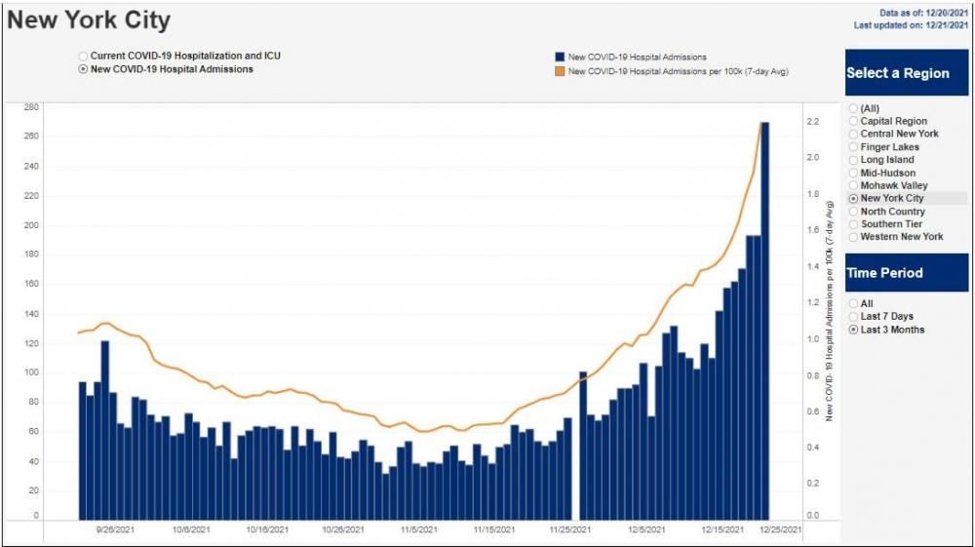Select Current COVID-19 Hospitalization and ICU option

tap(83, 56)
